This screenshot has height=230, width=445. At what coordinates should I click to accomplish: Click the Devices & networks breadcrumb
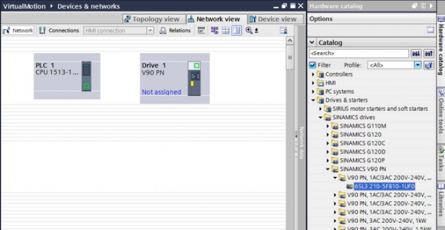click(88, 6)
